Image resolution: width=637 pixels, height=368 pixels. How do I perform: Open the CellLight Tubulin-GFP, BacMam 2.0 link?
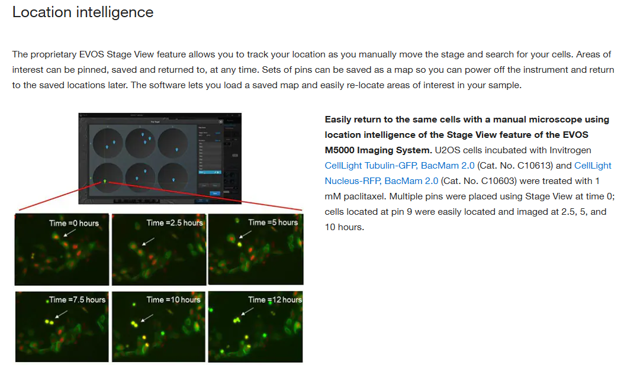[x=400, y=165]
